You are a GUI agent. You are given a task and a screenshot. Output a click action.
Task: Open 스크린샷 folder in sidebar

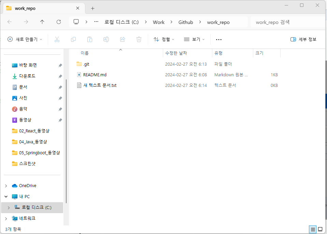coord(27,164)
